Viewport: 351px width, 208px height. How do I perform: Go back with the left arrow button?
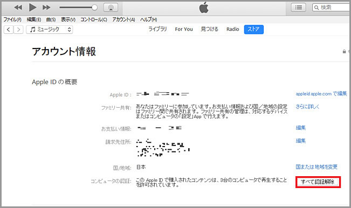(9, 30)
